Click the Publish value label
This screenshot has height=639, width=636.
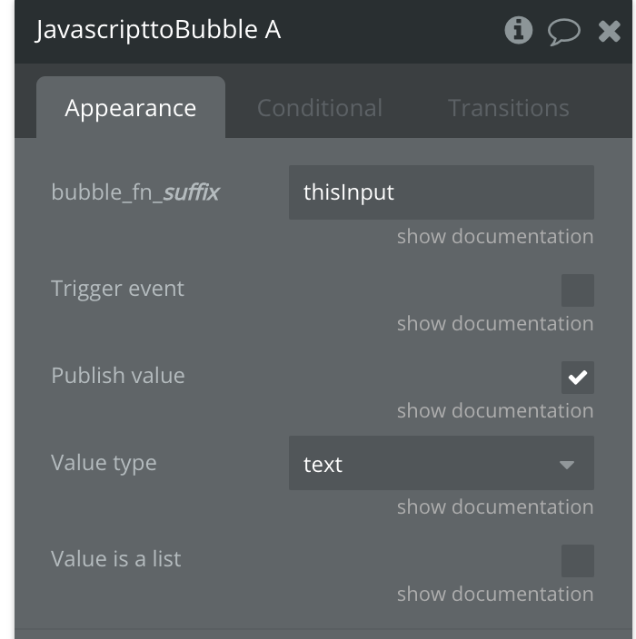point(118,376)
